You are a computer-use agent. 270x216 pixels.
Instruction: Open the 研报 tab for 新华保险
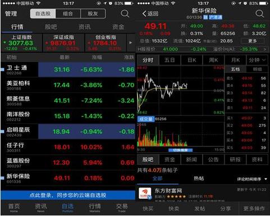coord(235,159)
